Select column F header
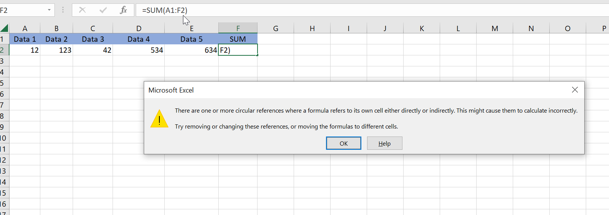 point(238,28)
